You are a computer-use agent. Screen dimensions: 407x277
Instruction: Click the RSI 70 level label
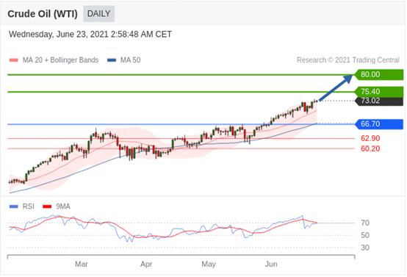(365, 223)
